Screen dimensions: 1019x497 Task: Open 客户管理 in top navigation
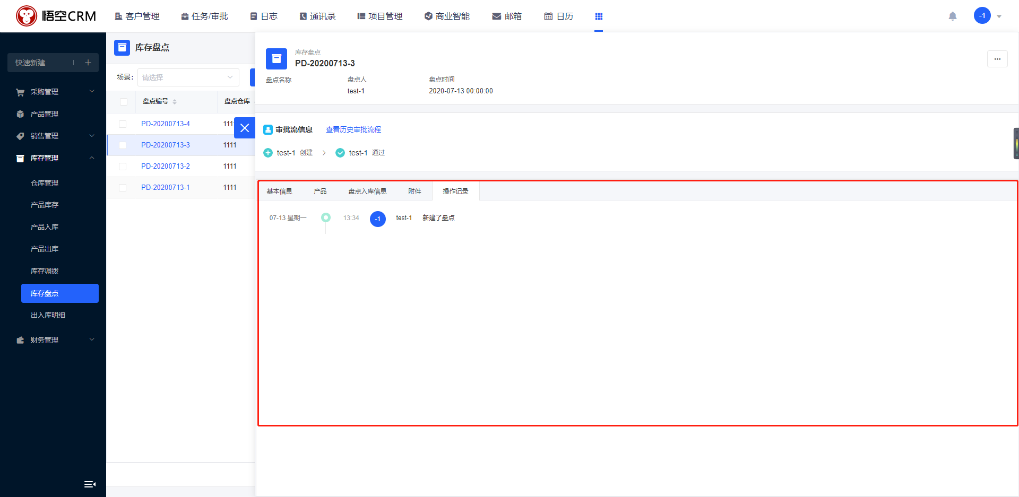click(x=137, y=16)
